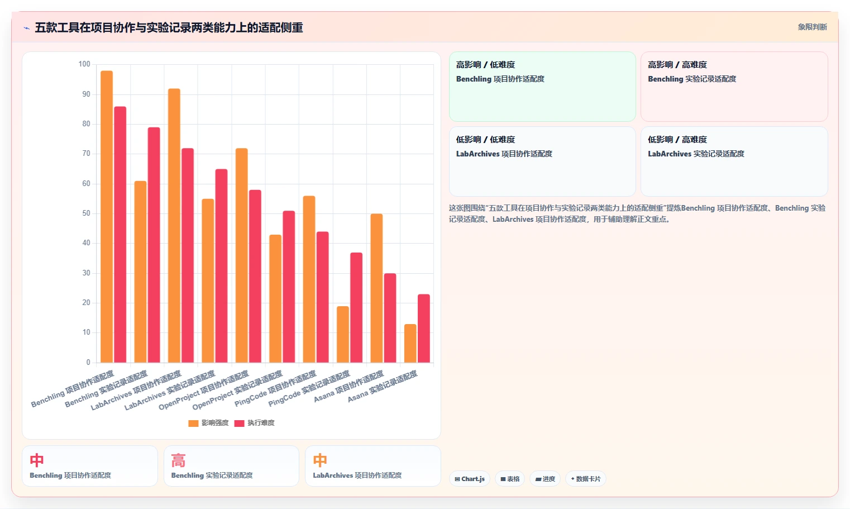850x509 pixels.
Task: Click the red bar for Benchling 实验记录适配度
Action: coord(154,245)
